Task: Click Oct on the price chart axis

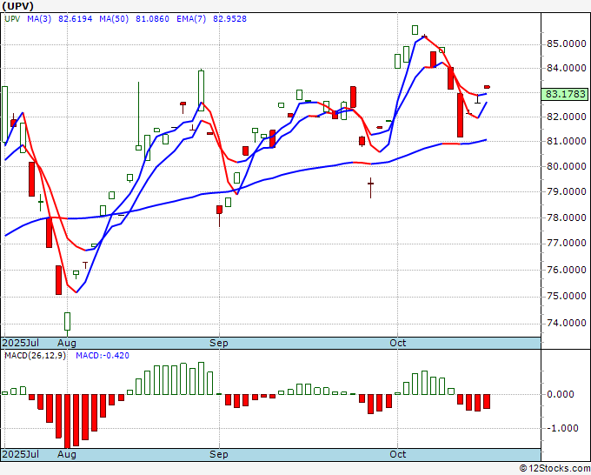Action: point(398,343)
